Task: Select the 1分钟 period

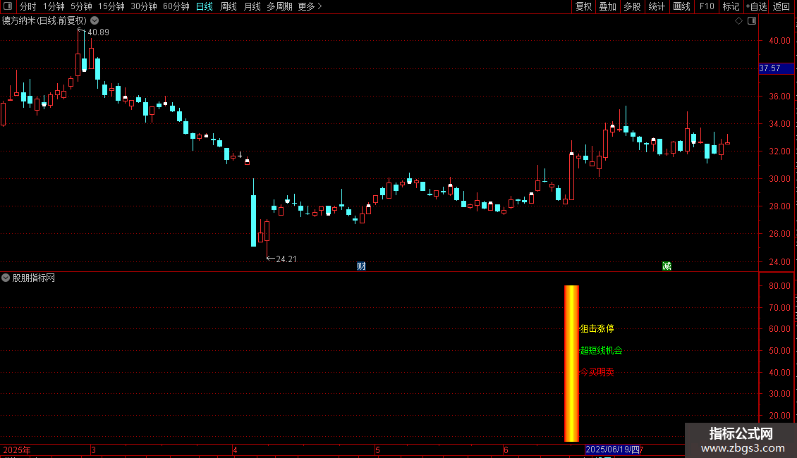Action: (54, 6)
